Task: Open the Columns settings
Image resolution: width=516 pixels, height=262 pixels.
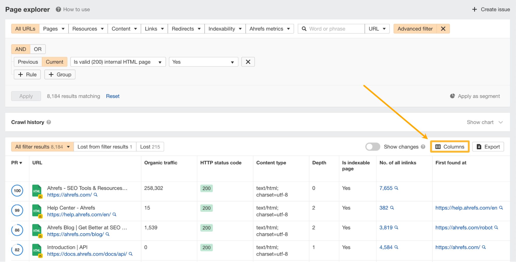Action: pyautogui.click(x=450, y=147)
